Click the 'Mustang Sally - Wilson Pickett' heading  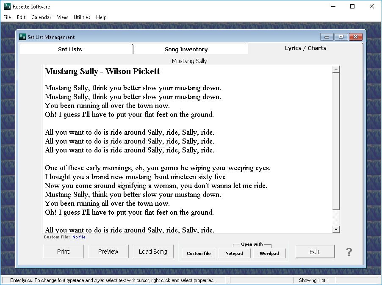point(102,72)
